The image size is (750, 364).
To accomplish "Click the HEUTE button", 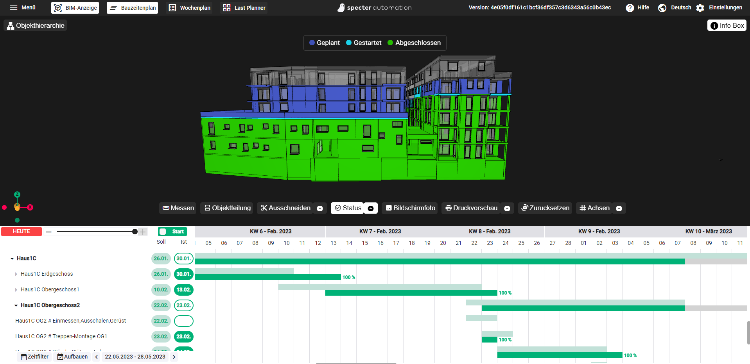I will point(22,232).
